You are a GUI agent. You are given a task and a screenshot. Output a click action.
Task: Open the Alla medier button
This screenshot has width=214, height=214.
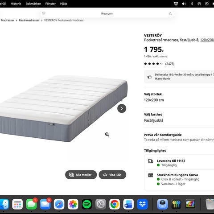point(81,175)
